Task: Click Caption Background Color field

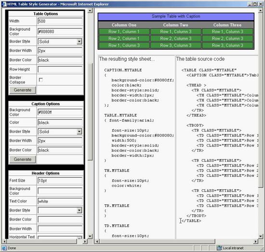Action: click(x=60, y=112)
